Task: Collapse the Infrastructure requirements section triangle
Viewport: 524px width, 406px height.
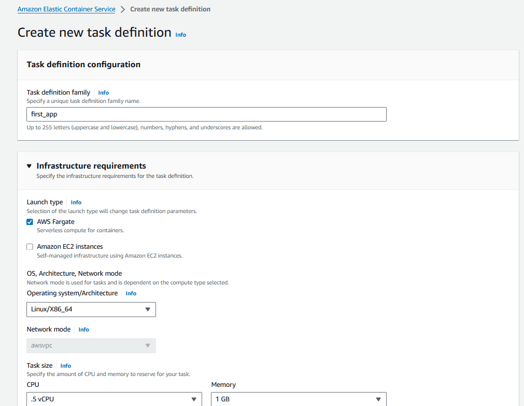Action: [30, 166]
